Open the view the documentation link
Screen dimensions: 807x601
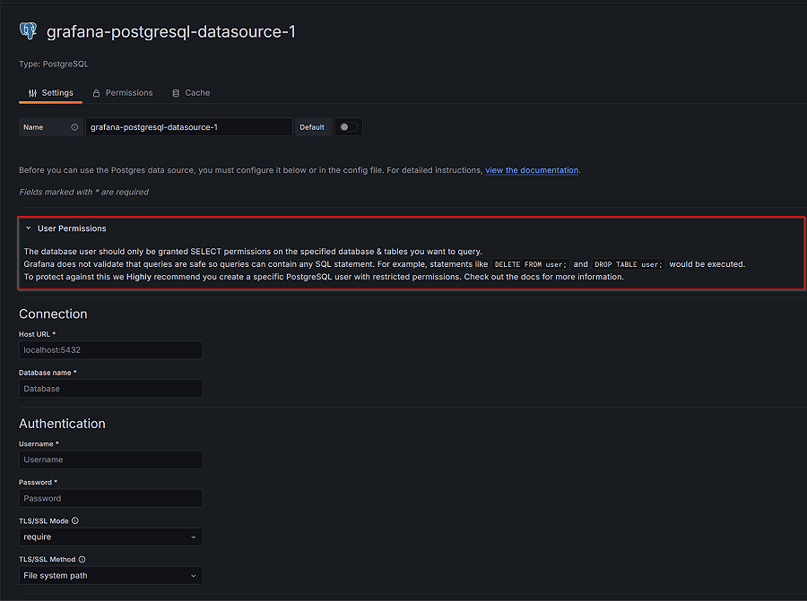531,169
